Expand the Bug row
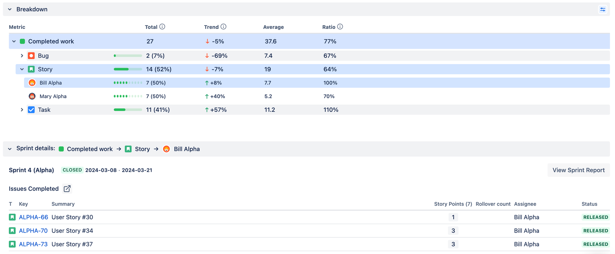This screenshot has height=254, width=615. [x=22, y=56]
